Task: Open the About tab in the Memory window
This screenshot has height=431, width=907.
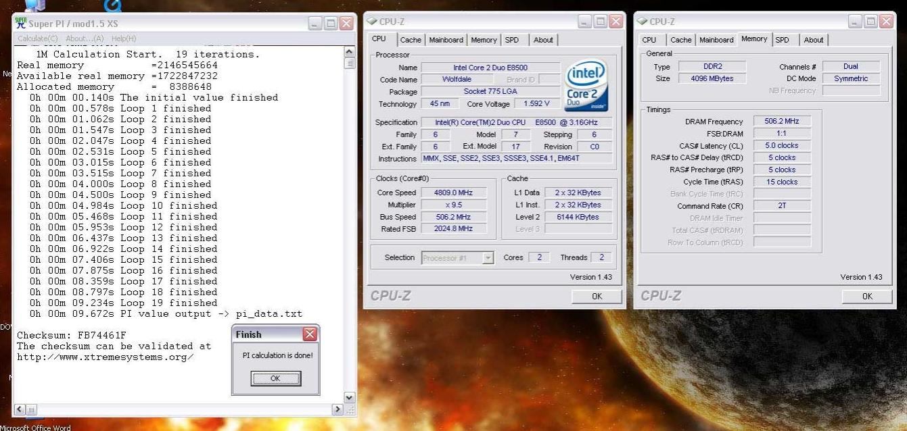Action: click(x=814, y=40)
